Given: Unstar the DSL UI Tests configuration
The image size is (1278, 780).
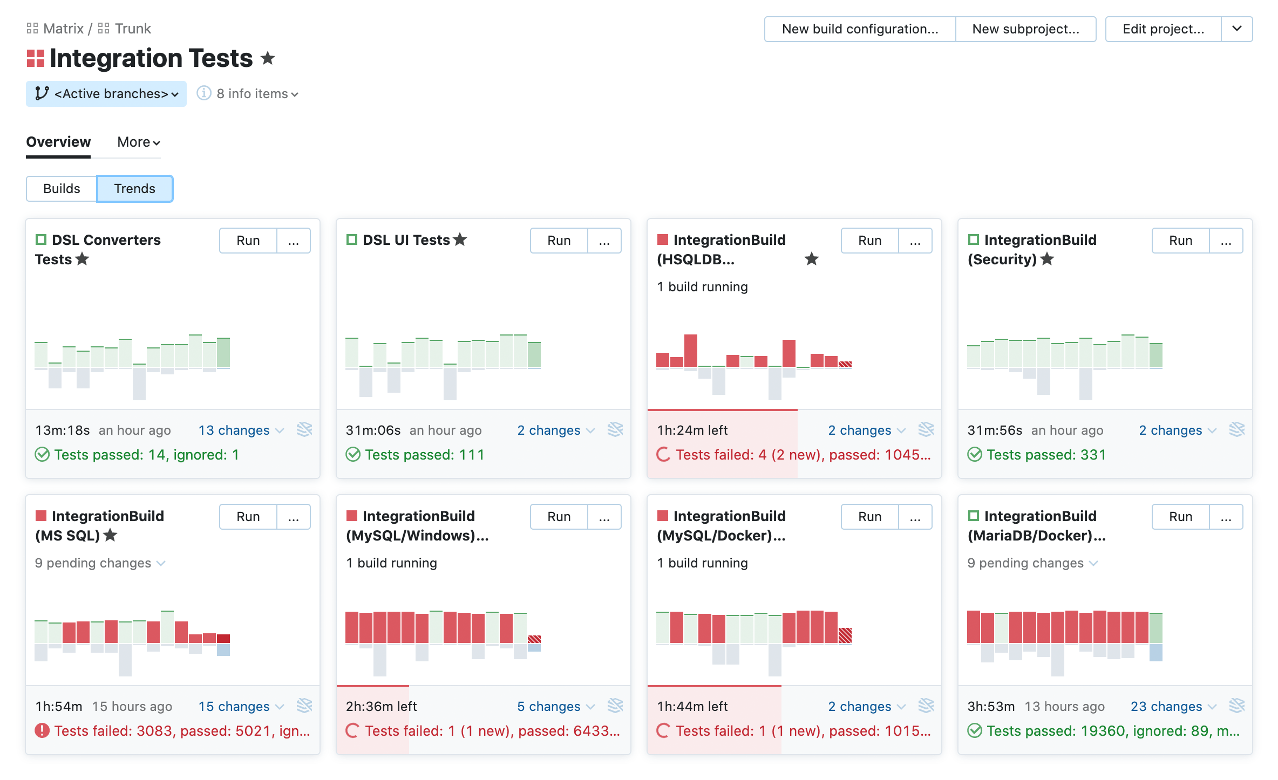Looking at the screenshot, I should point(460,240).
